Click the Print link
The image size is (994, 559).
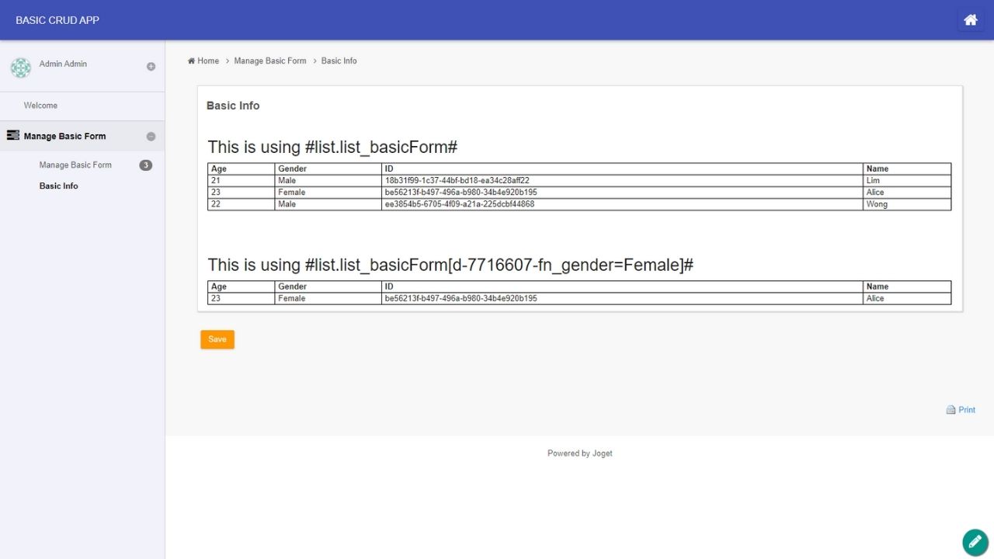(967, 410)
